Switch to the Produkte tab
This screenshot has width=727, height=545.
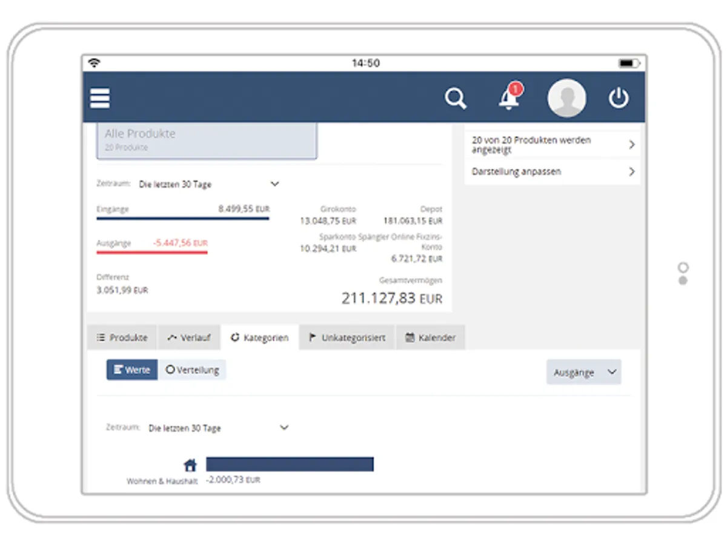[122, 338]
